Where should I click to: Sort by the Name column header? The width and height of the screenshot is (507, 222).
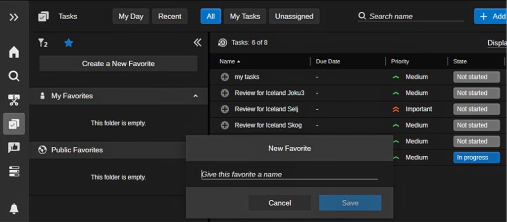230,61
